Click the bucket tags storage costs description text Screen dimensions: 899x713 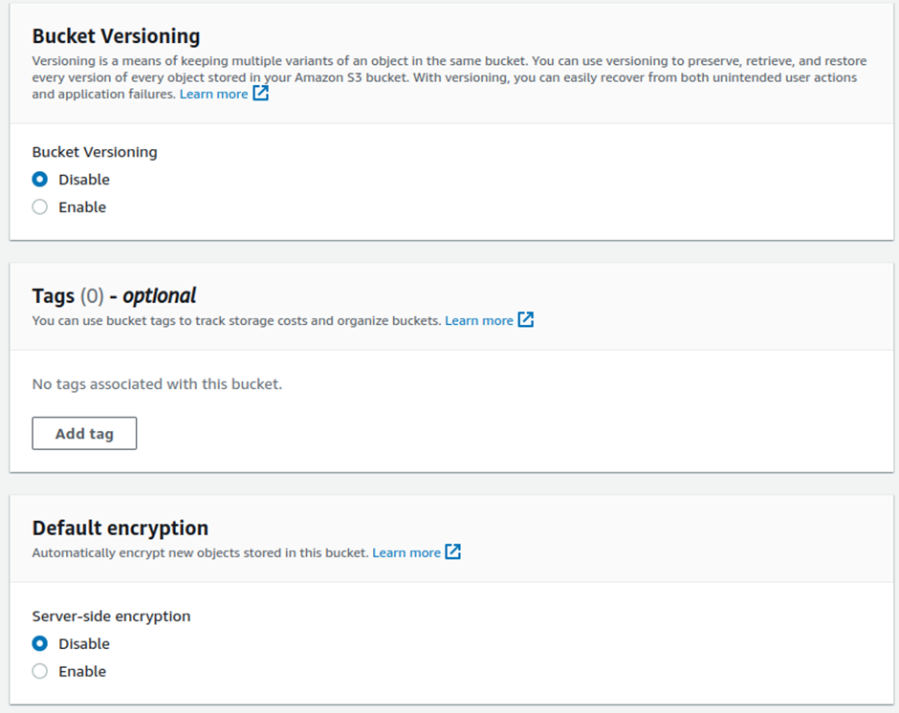237,320
